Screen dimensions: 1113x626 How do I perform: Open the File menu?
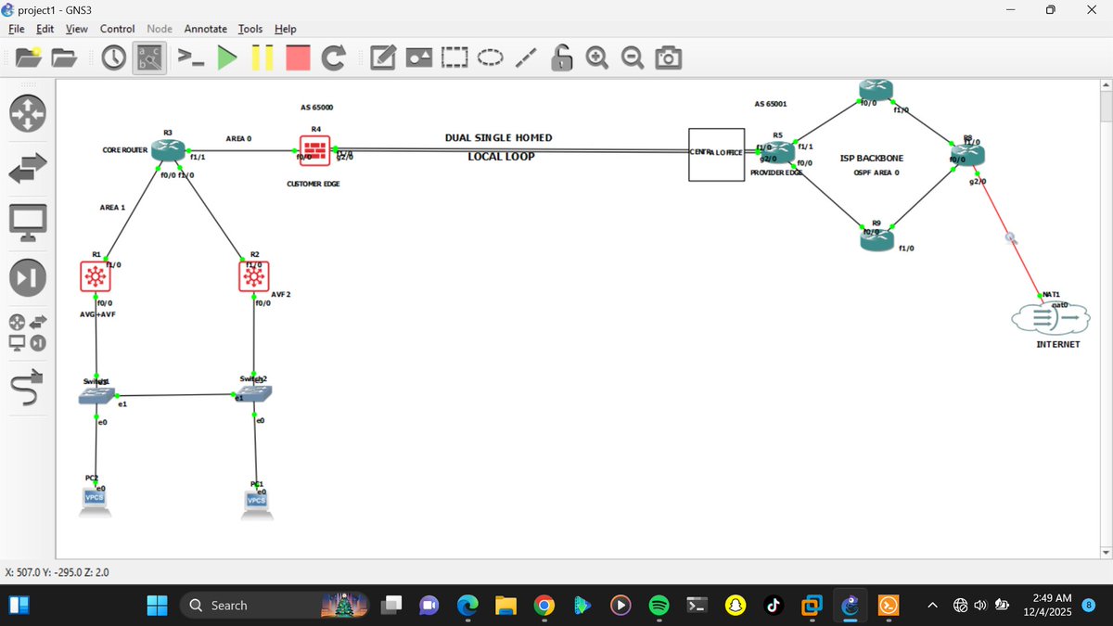[x=16, y=29]
